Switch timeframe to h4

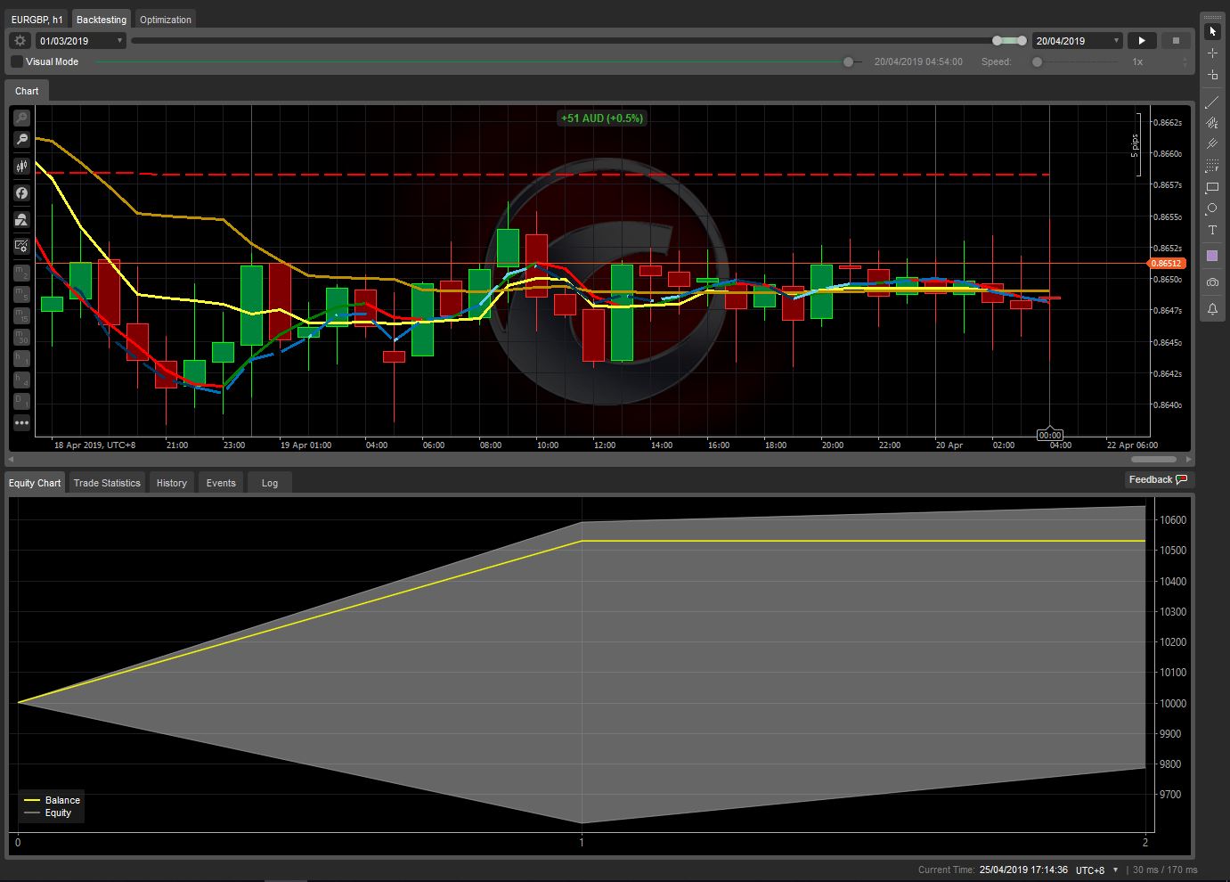click(21, 380)
